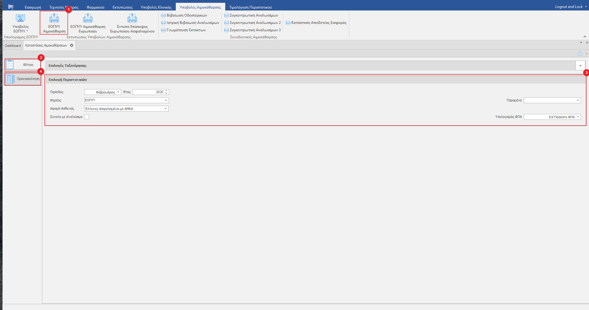Expand the Επιλογές Ταξινόμησης section
589x310 pixels.
[x=580, y=66]
